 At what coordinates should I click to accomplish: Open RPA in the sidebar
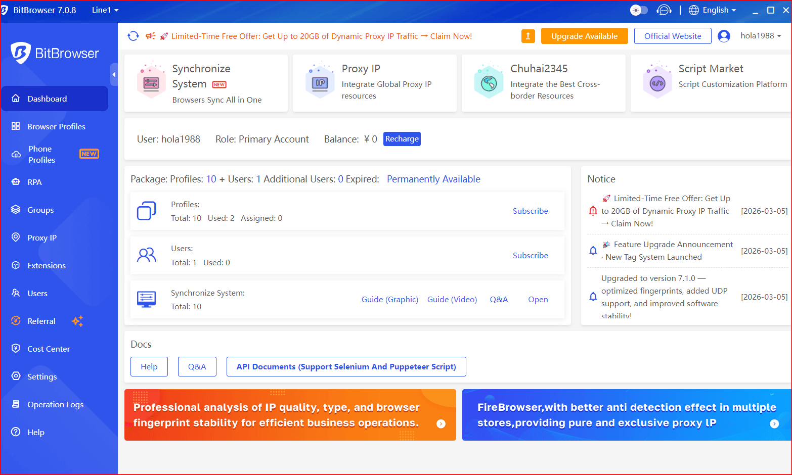[x=34, y=182]
